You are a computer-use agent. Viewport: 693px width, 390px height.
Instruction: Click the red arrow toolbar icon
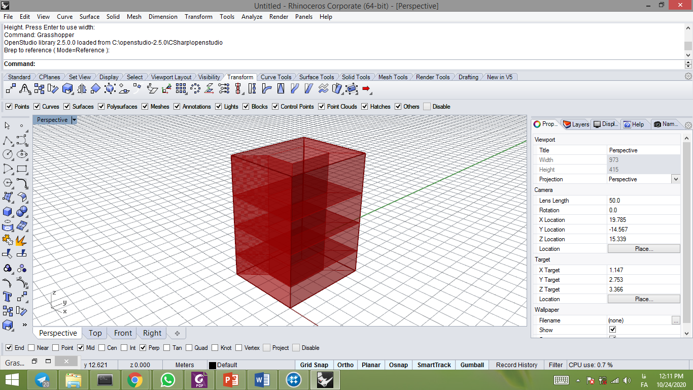click(x=366, y=89)
